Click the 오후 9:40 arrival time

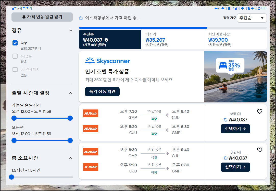tap(181, 150)
